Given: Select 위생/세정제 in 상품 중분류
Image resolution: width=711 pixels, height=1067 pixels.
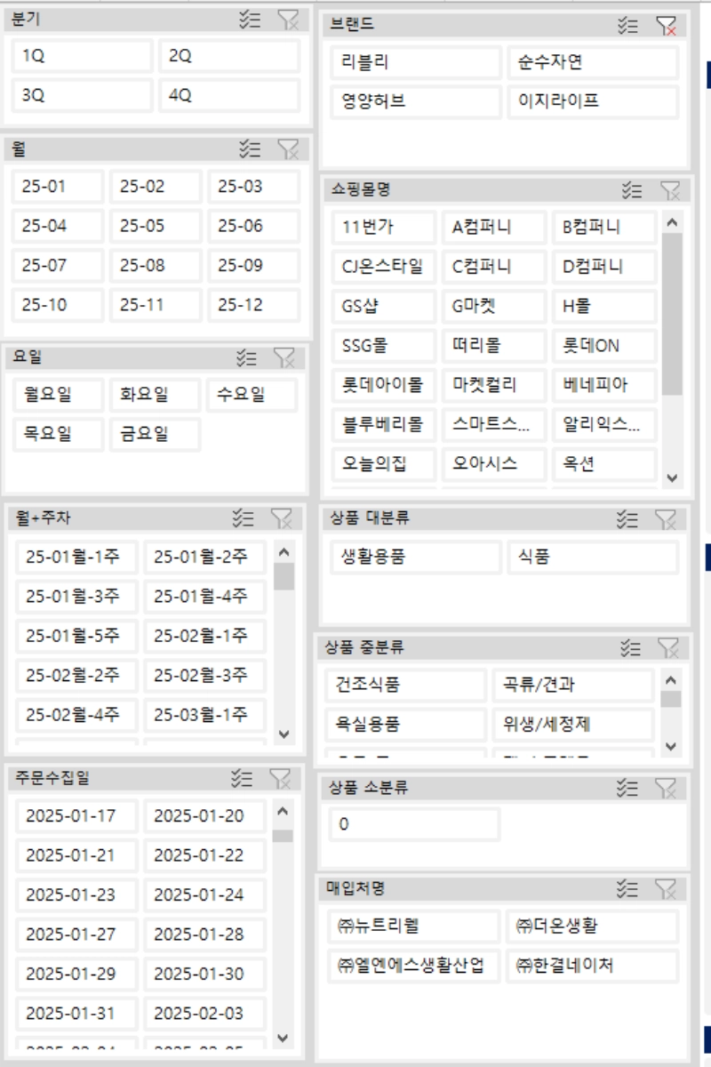Looking at the screenshot, I should click(572, 725).
